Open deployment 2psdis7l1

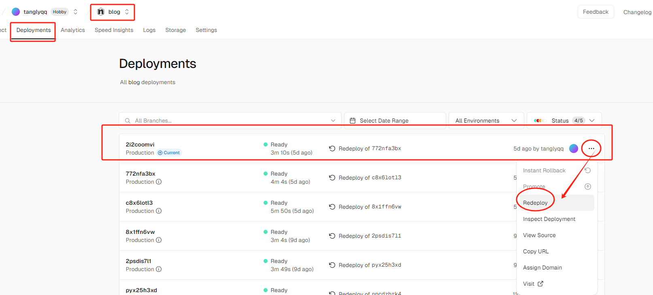point(138,261)
